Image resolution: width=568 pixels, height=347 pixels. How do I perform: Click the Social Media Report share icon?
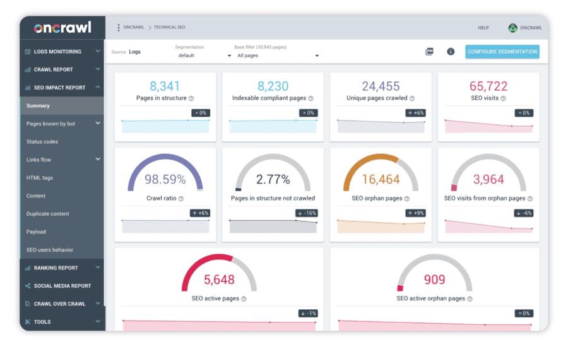(x=28, y=286)
